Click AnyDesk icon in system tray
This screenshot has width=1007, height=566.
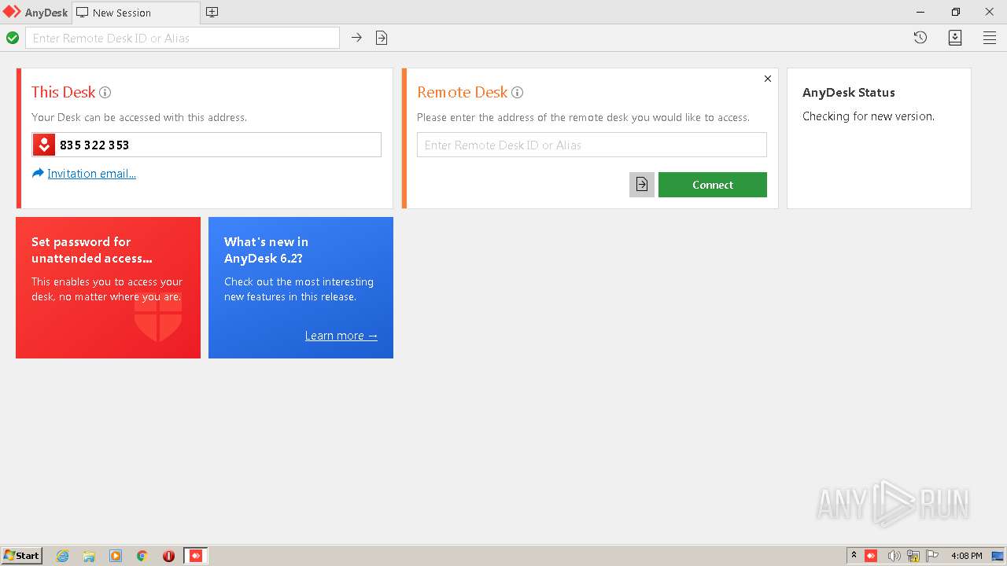(871, 556)
